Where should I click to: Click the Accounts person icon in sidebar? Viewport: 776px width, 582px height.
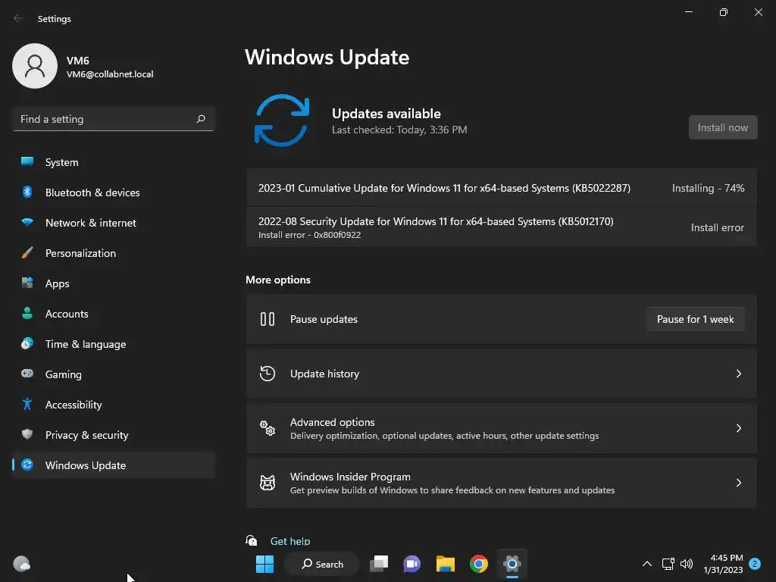point(27,313)
